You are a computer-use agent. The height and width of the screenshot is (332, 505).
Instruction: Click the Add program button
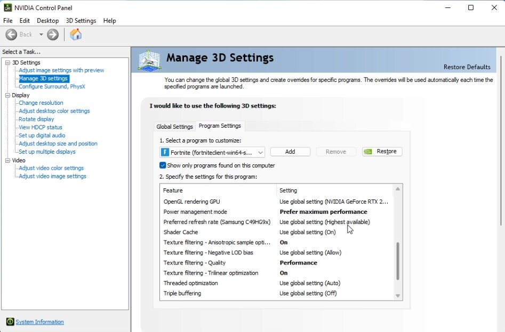(290, 152)
